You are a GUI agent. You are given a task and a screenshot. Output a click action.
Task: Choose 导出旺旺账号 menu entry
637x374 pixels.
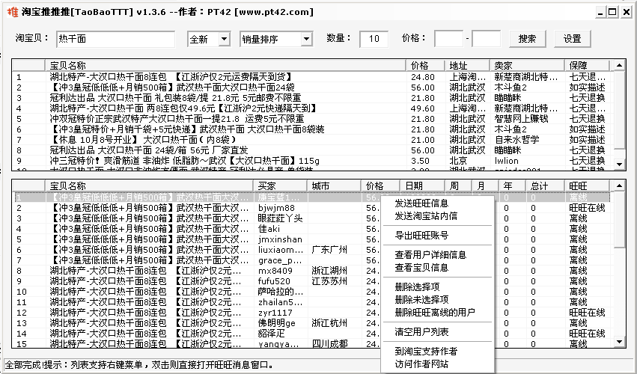(421, 235)
